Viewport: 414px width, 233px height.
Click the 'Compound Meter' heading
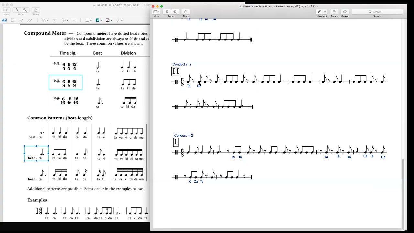click(x=45, y=33)
